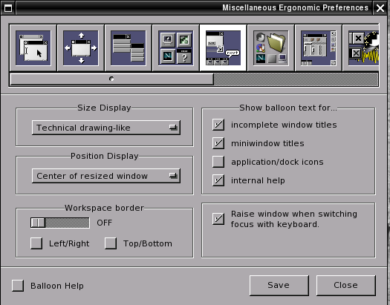Open the Menu Preferences icon
This screenshot has width=390, height=305.
click(129, 48)
